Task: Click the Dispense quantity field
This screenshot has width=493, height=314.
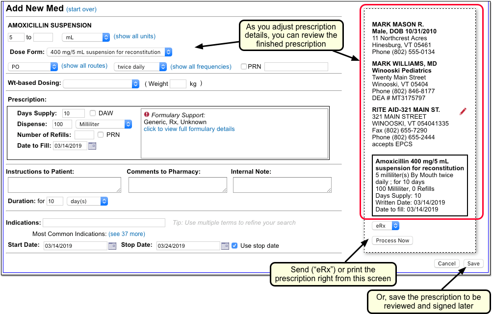Action: pos(62,124)
